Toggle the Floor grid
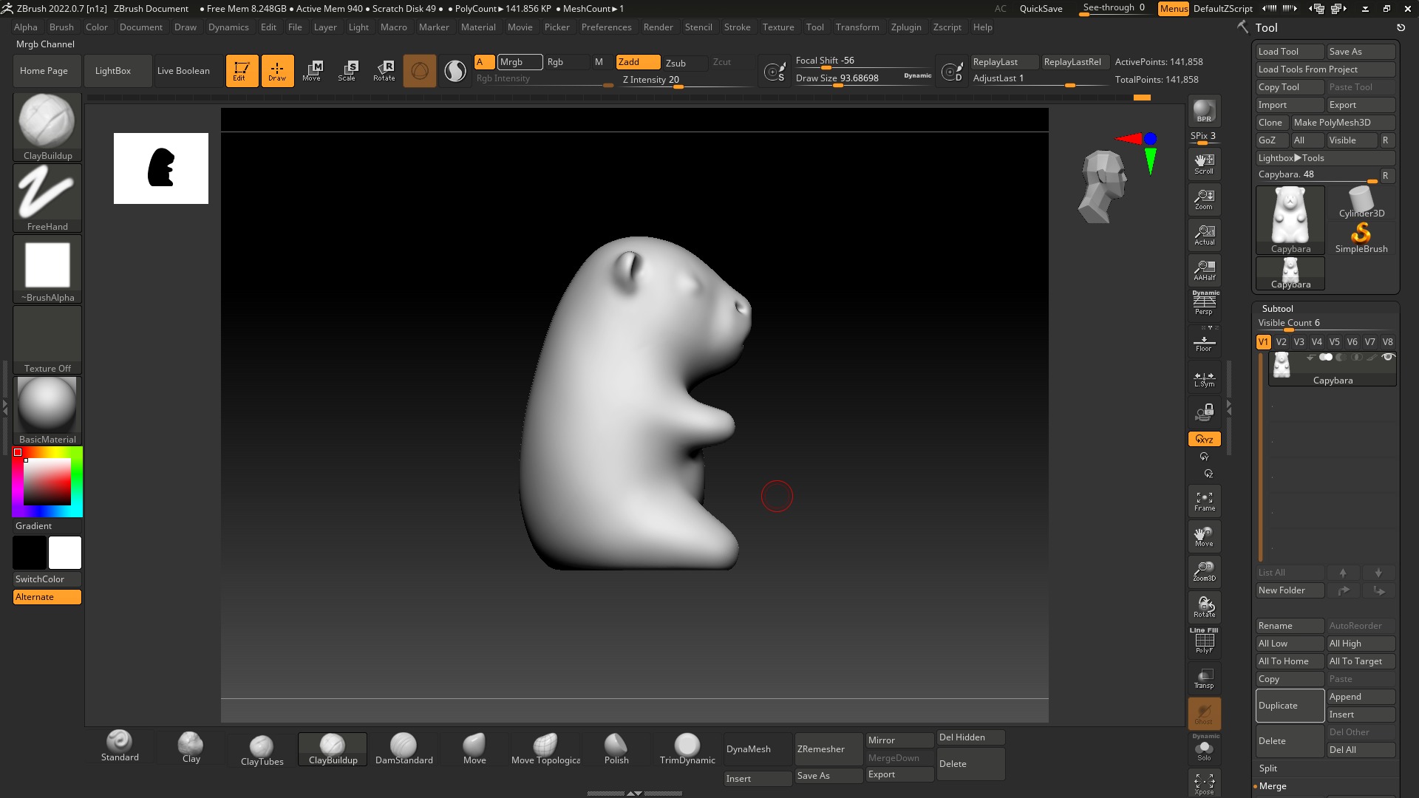 [1204, 343]
